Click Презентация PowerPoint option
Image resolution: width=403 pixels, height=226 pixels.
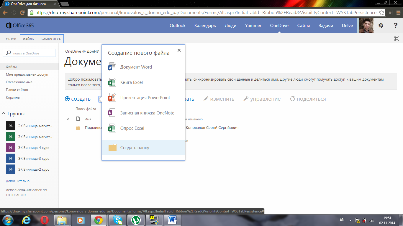pyautogui.click(x=143, y=97)
